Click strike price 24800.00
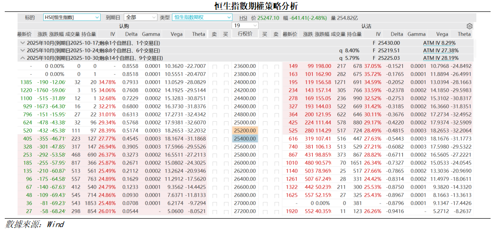Screen dimensions: 492x231 tap(245, 115)
